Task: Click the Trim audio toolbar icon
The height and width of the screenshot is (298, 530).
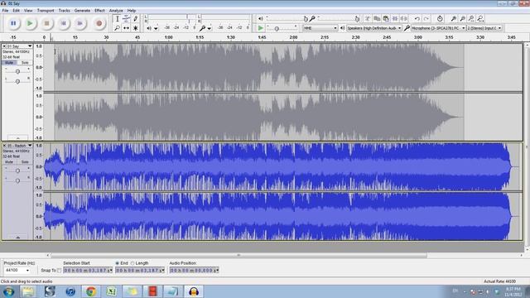Action: tap(395, 18)
